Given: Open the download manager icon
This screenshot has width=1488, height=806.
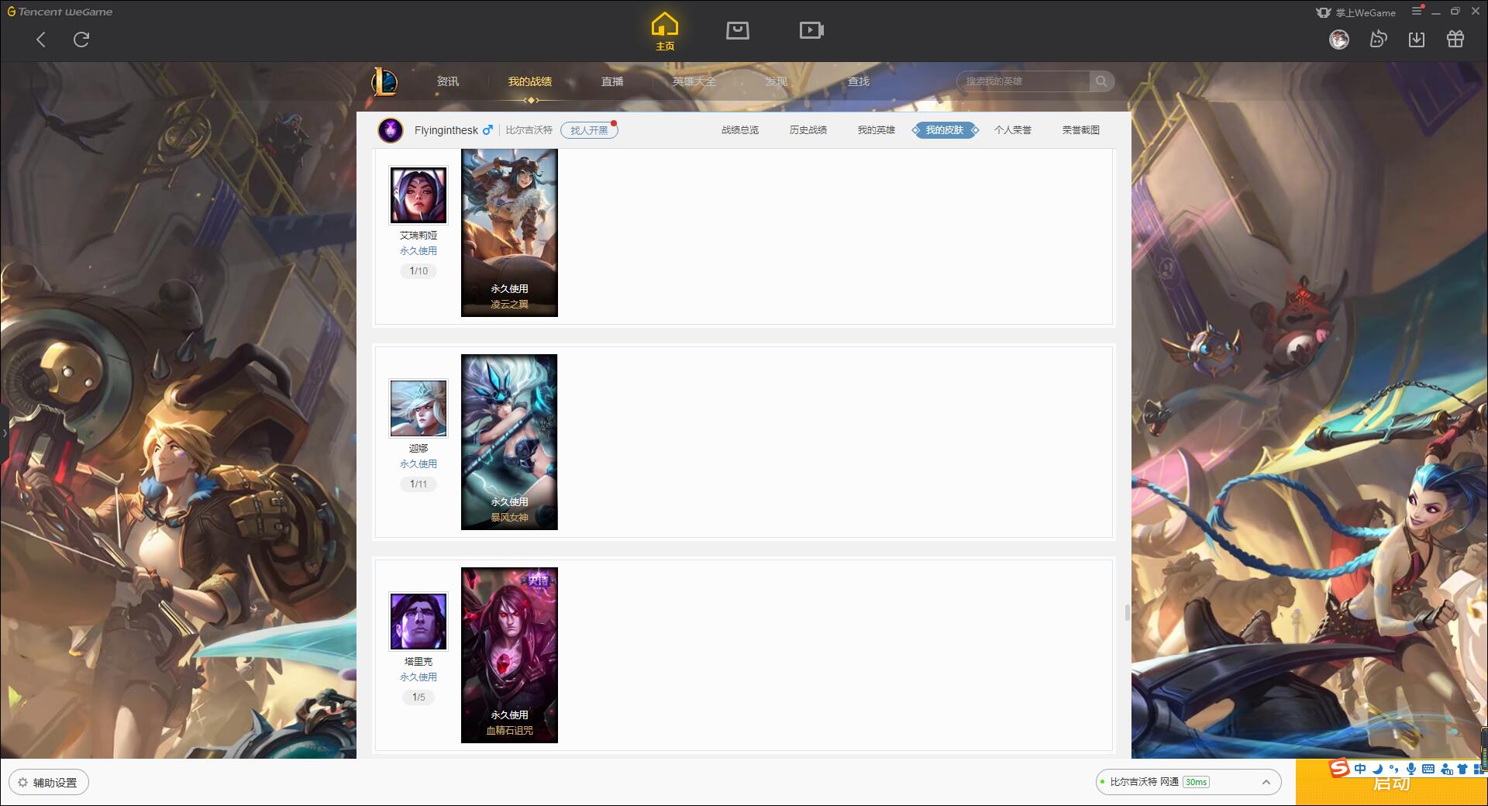Looking at the screenshot, I should [1417, 40].
